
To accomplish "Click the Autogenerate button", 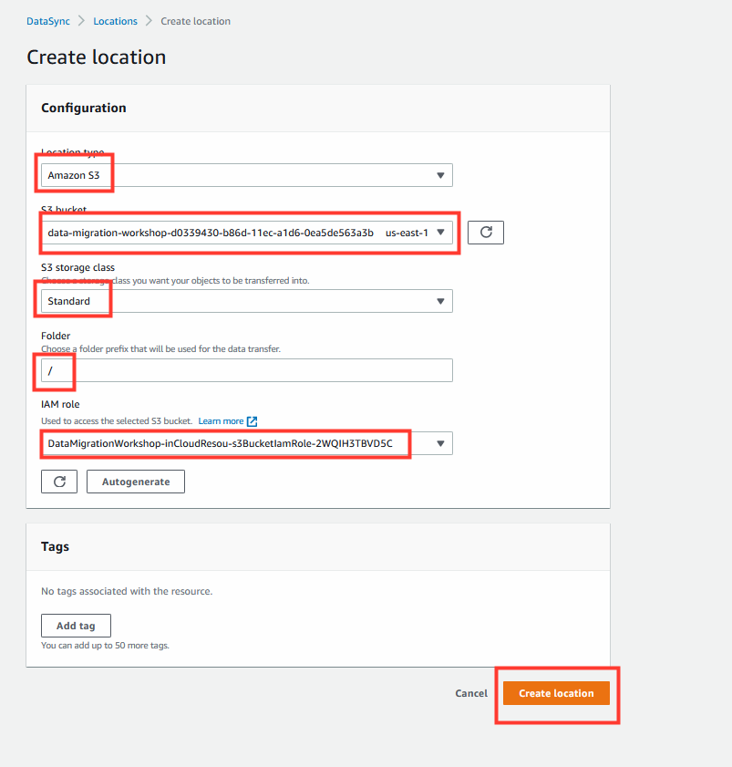I will (136, 482).
